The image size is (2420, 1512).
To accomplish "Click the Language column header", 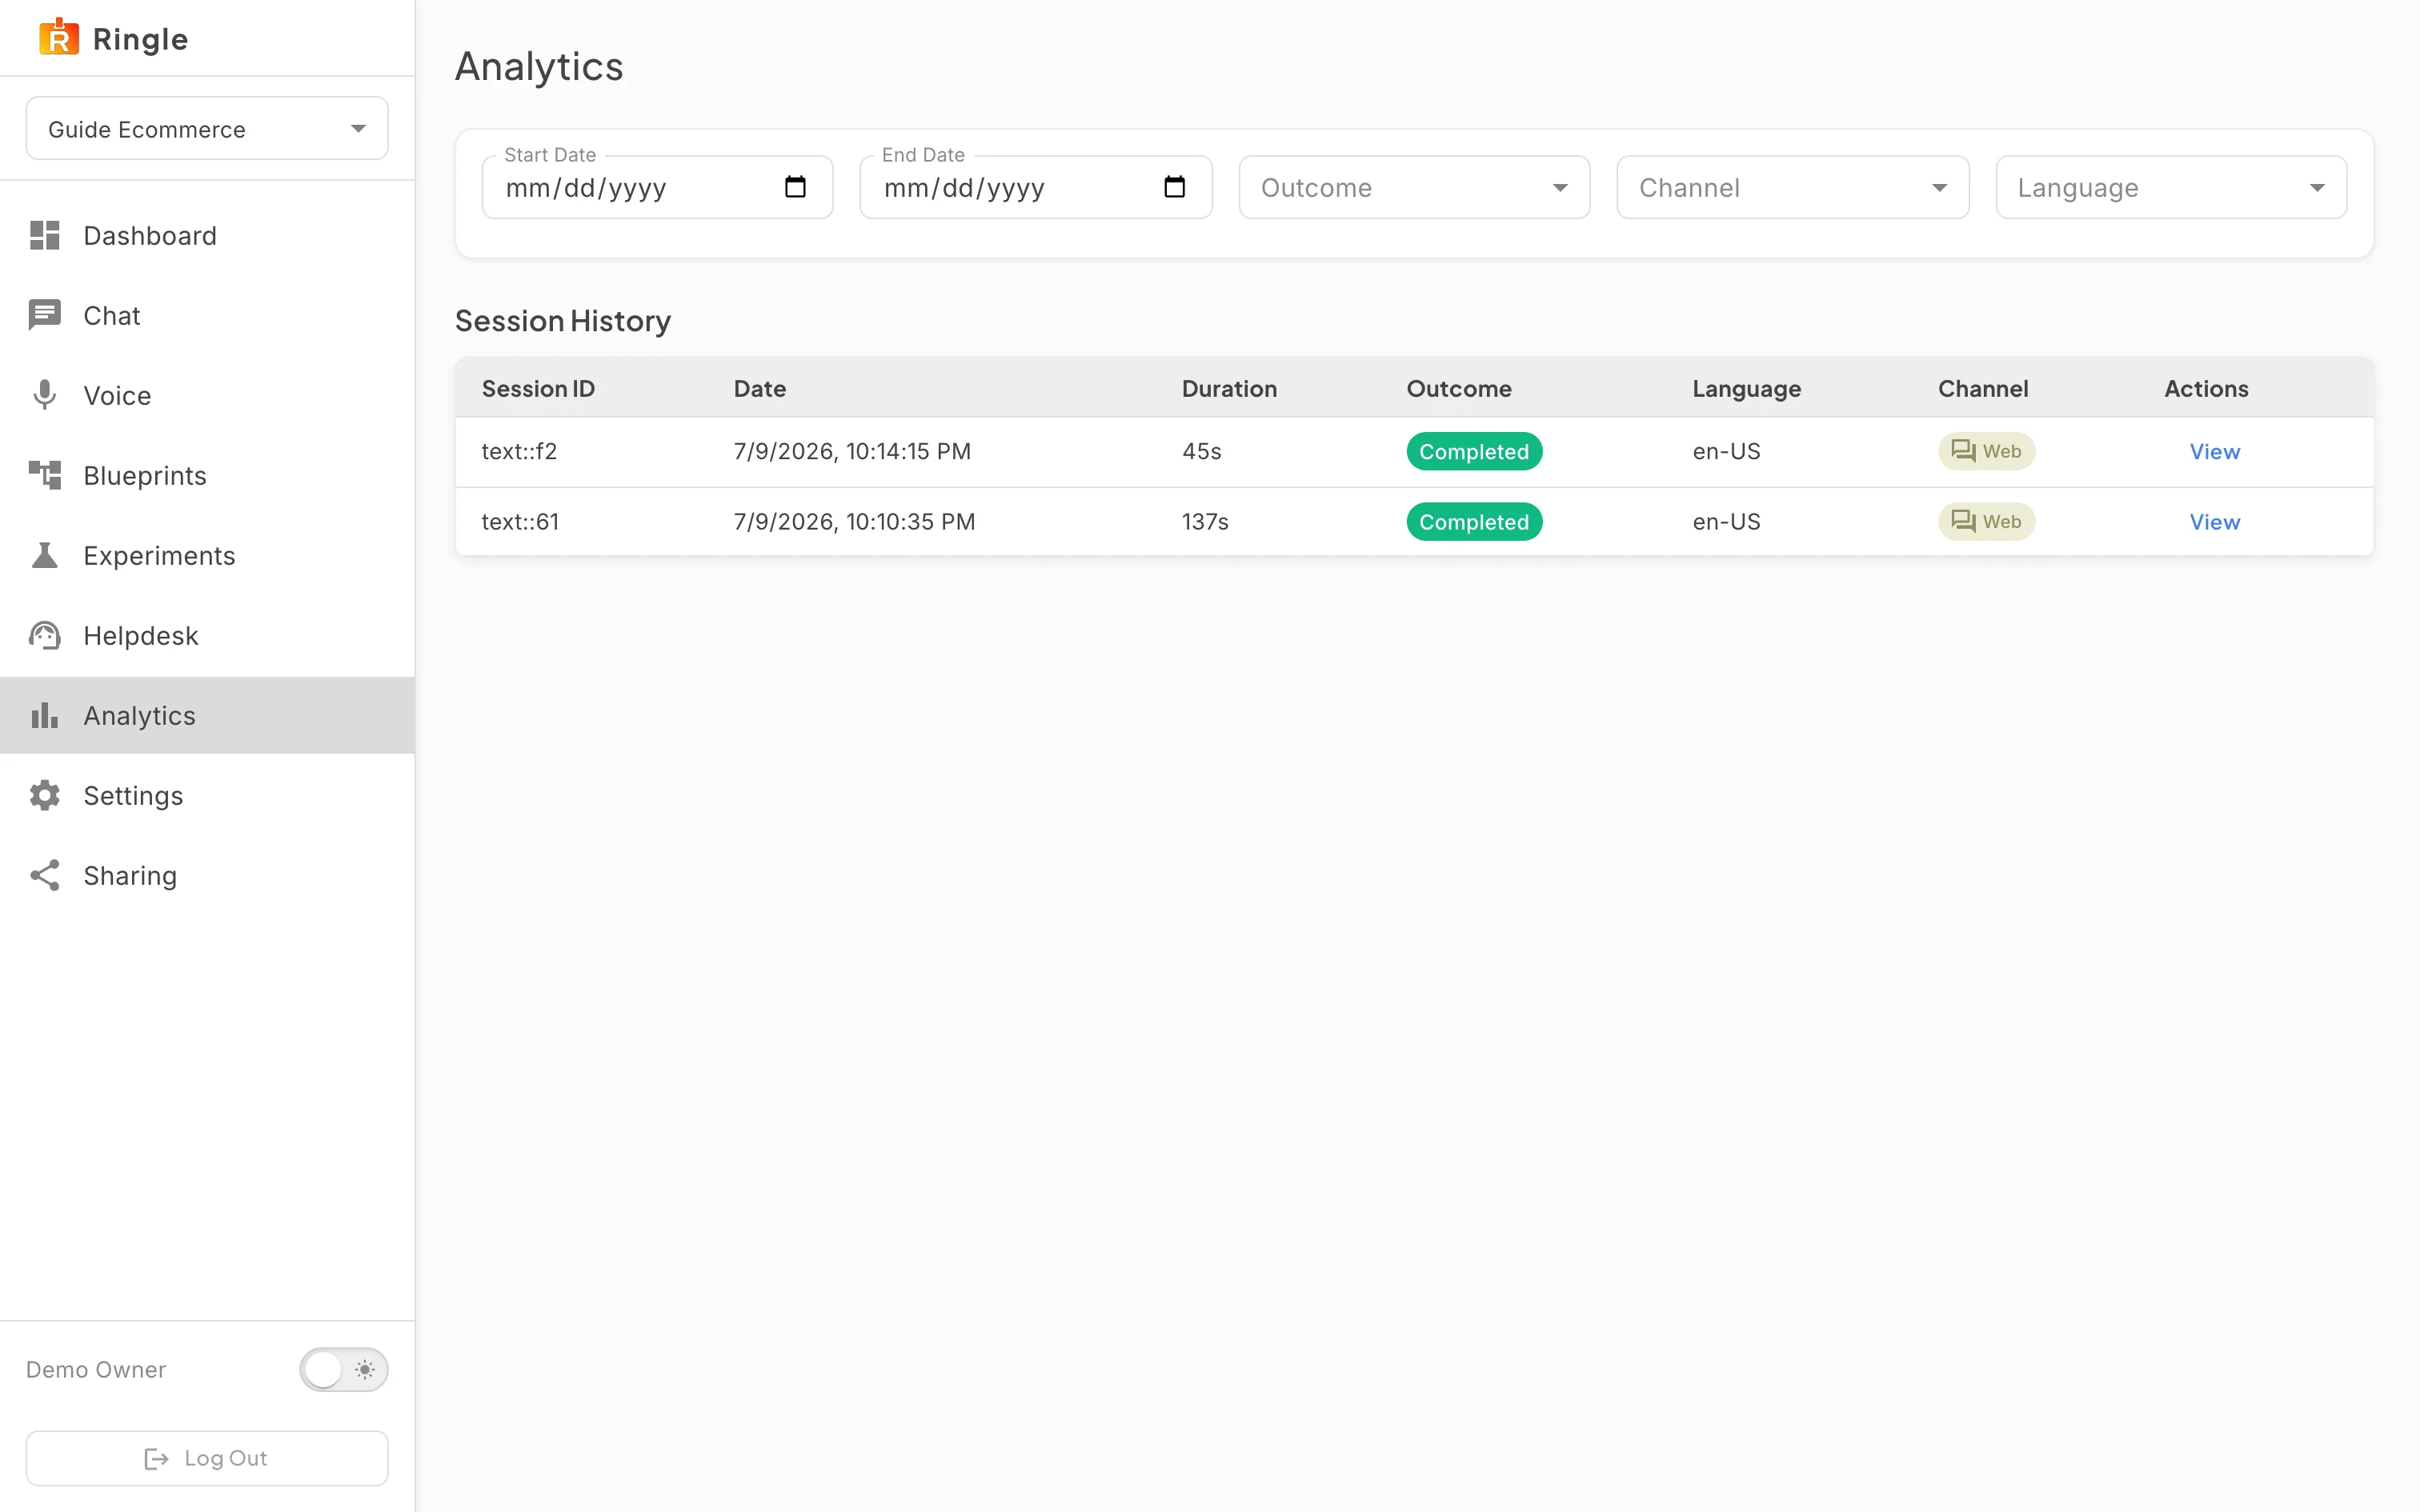I will click(x=1746, y=388).
